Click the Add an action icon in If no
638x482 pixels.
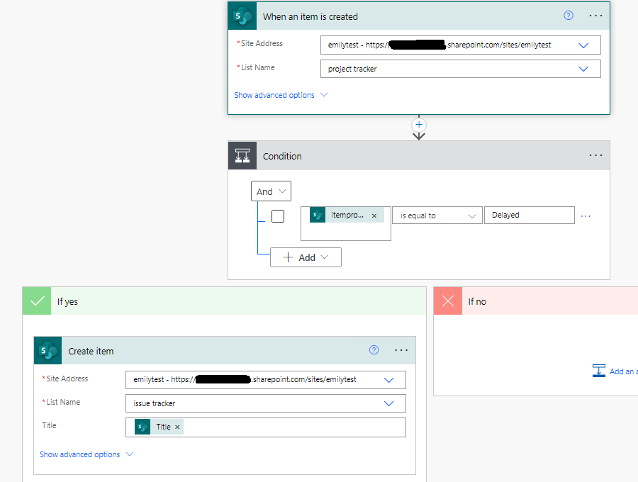click(598, 371)
